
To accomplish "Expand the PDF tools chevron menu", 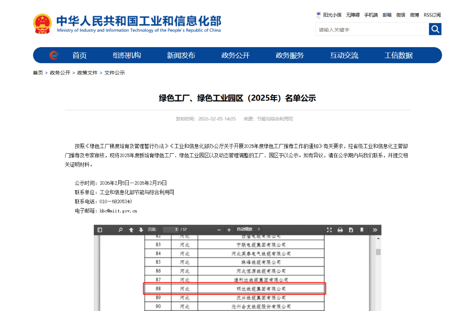I will (x=375, y=230).
